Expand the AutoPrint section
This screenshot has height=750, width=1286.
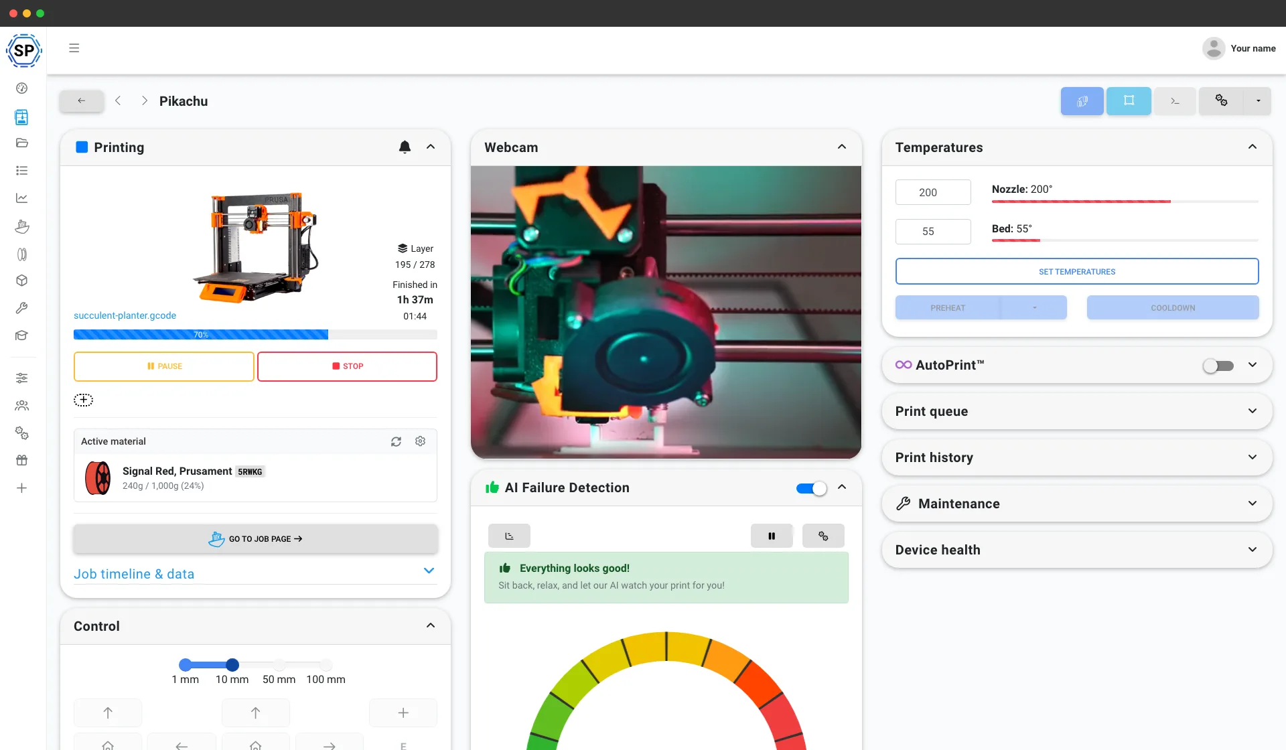click(x=1253, y=365)
